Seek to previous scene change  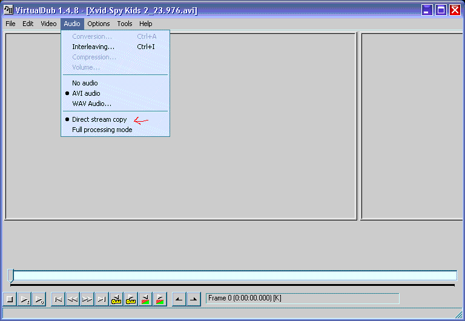pyautogui.click(x=145, y=299)
